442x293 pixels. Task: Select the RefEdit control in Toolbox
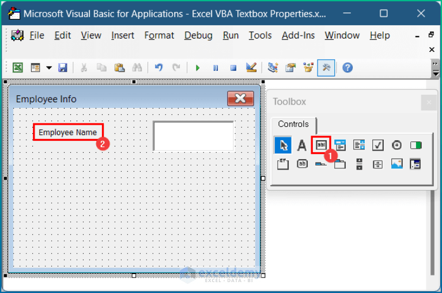click(415, 164)
